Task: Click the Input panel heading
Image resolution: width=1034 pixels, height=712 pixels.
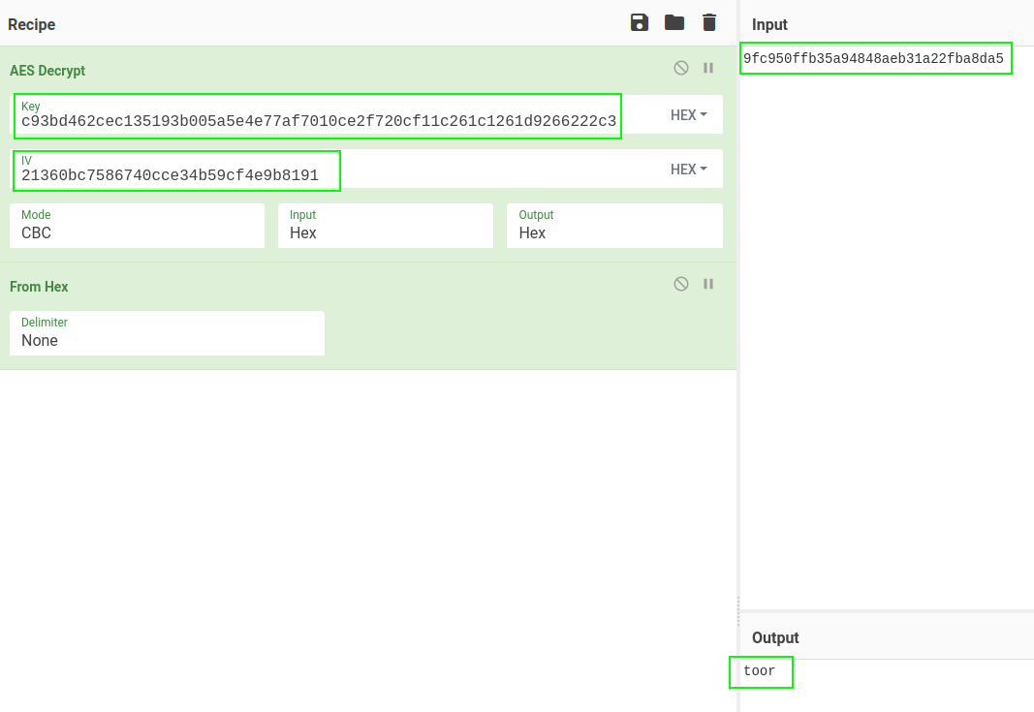Action: pos(769,24)
